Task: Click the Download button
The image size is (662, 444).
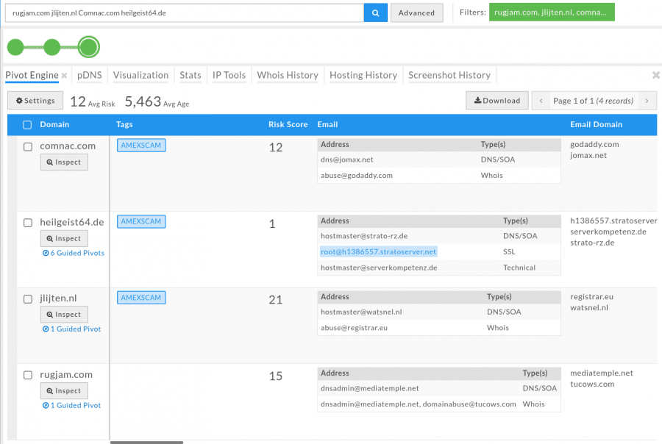Action: click(497, 101)
